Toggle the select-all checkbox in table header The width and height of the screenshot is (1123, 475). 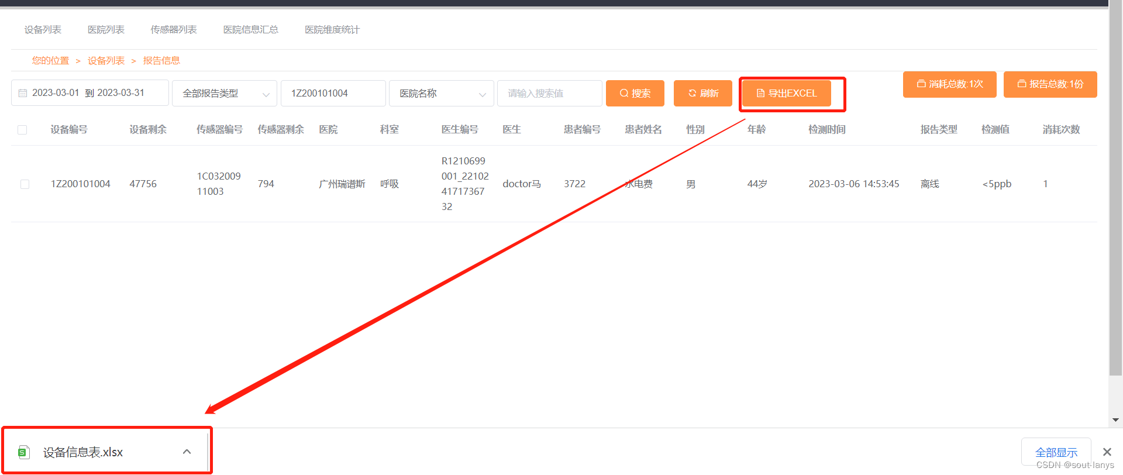(x=22, y=130)
